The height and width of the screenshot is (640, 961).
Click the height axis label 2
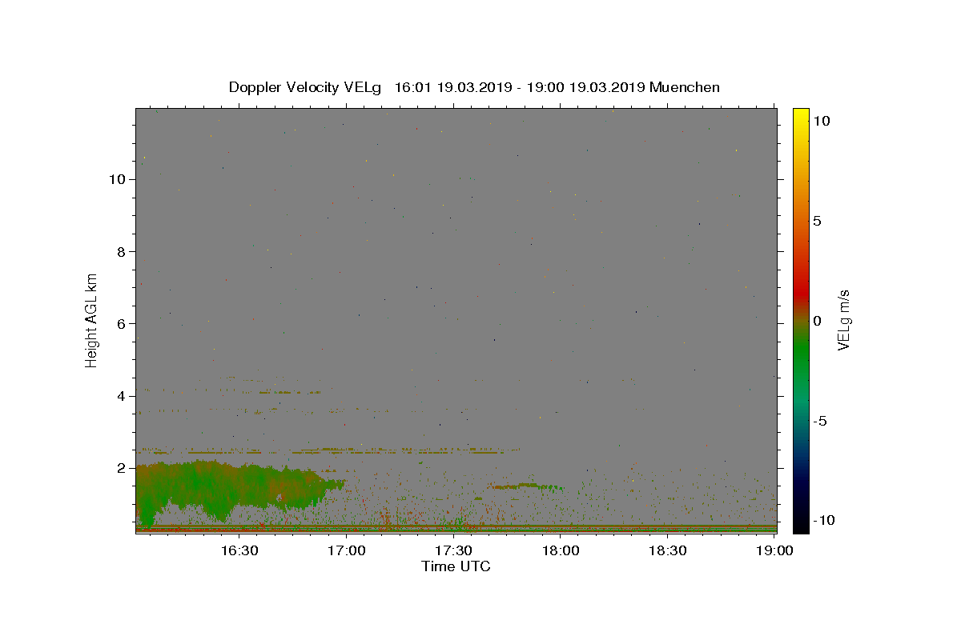point(122,467)
